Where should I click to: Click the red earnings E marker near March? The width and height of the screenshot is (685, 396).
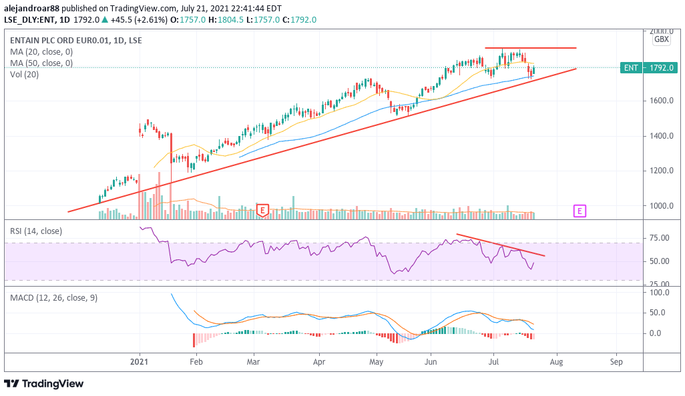(x=262, y=210)
